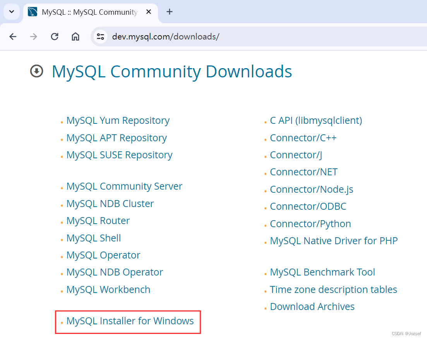
Task: Open MySQL SUSE Repository link
Action: coord(119,155)
